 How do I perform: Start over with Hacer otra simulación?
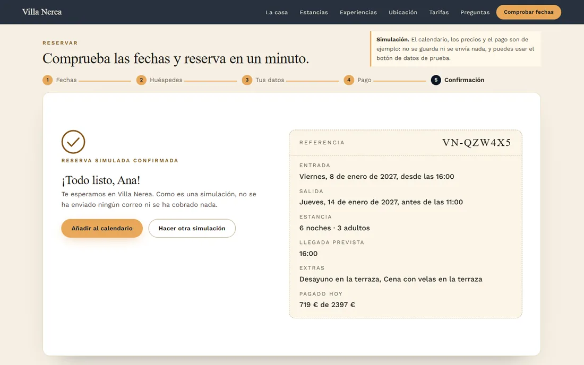click(x=192, y=228)
